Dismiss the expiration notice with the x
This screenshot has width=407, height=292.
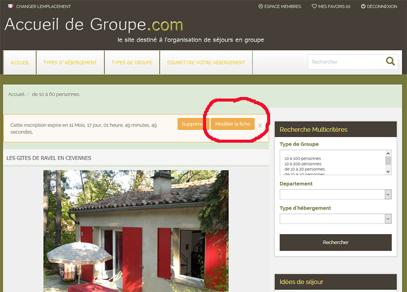click(260, 125)
